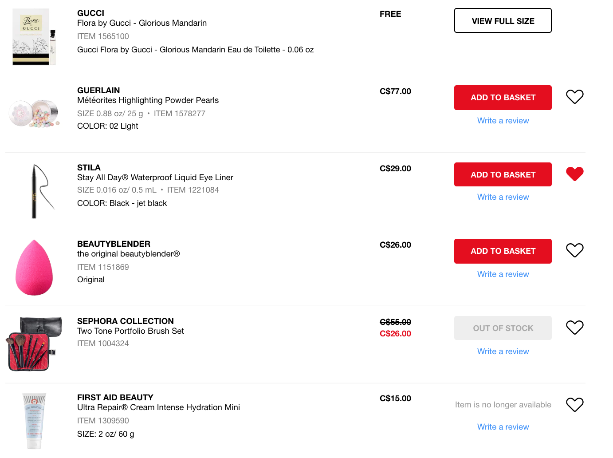Favorite the original beautyblender

point(574,250)
